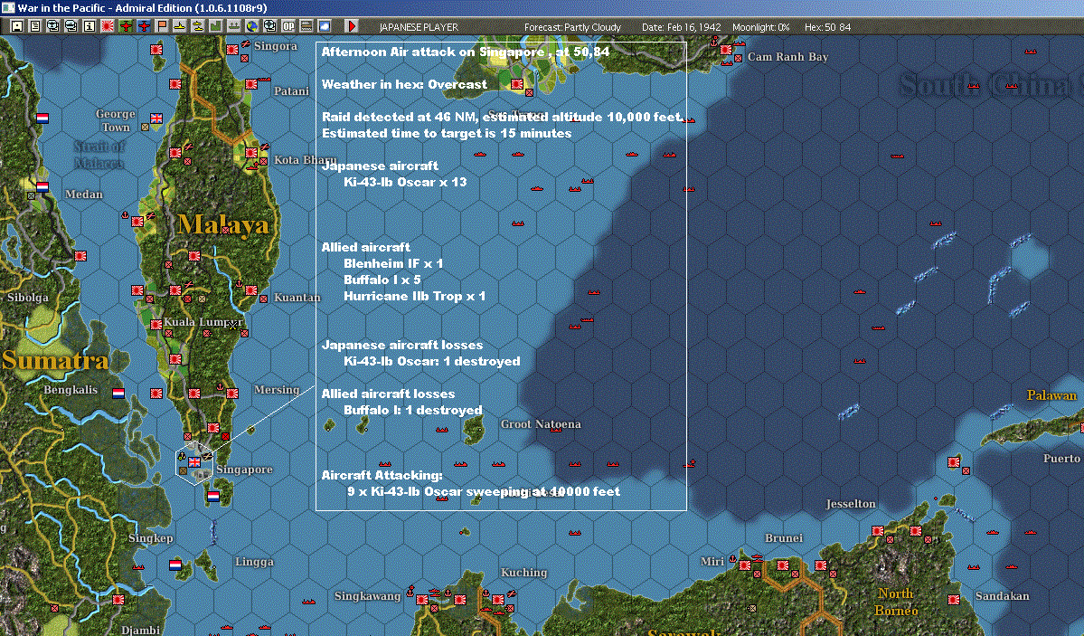Viewport: 1084px width, 636px height.
Task: Click the Malaya region label
Action: [222, 224]
